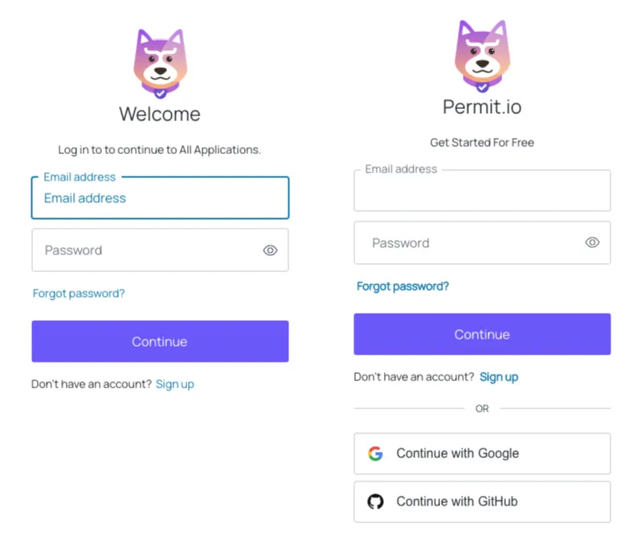Select the Email address field under Get Started
Image resolution: width=637 pixels, height=556 pixels.
point(482,191)
